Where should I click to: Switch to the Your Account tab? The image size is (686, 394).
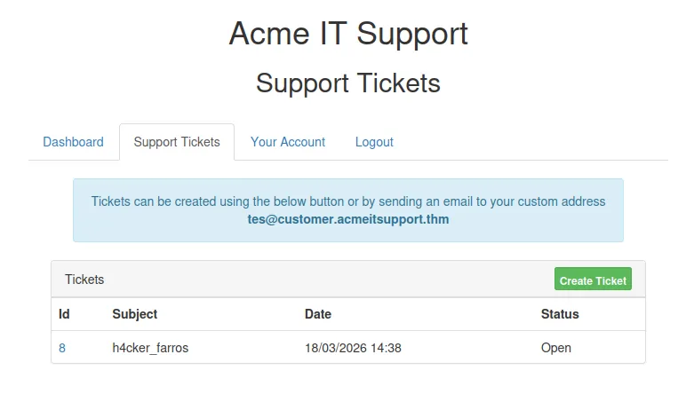coord(288,142)
